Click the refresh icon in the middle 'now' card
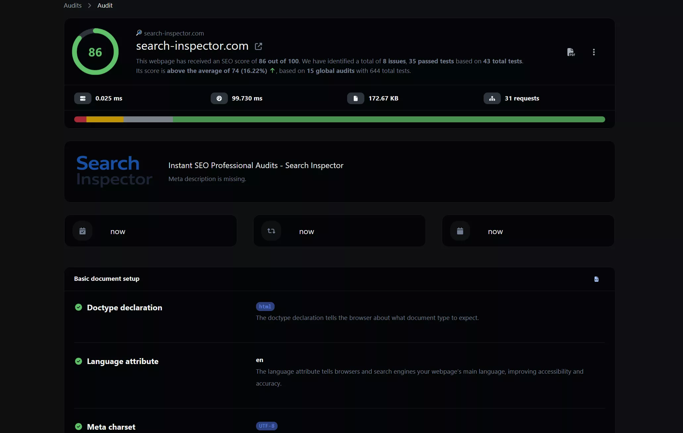Image resolution: width=683 pixels, height=433 pixels. point(271,231)
